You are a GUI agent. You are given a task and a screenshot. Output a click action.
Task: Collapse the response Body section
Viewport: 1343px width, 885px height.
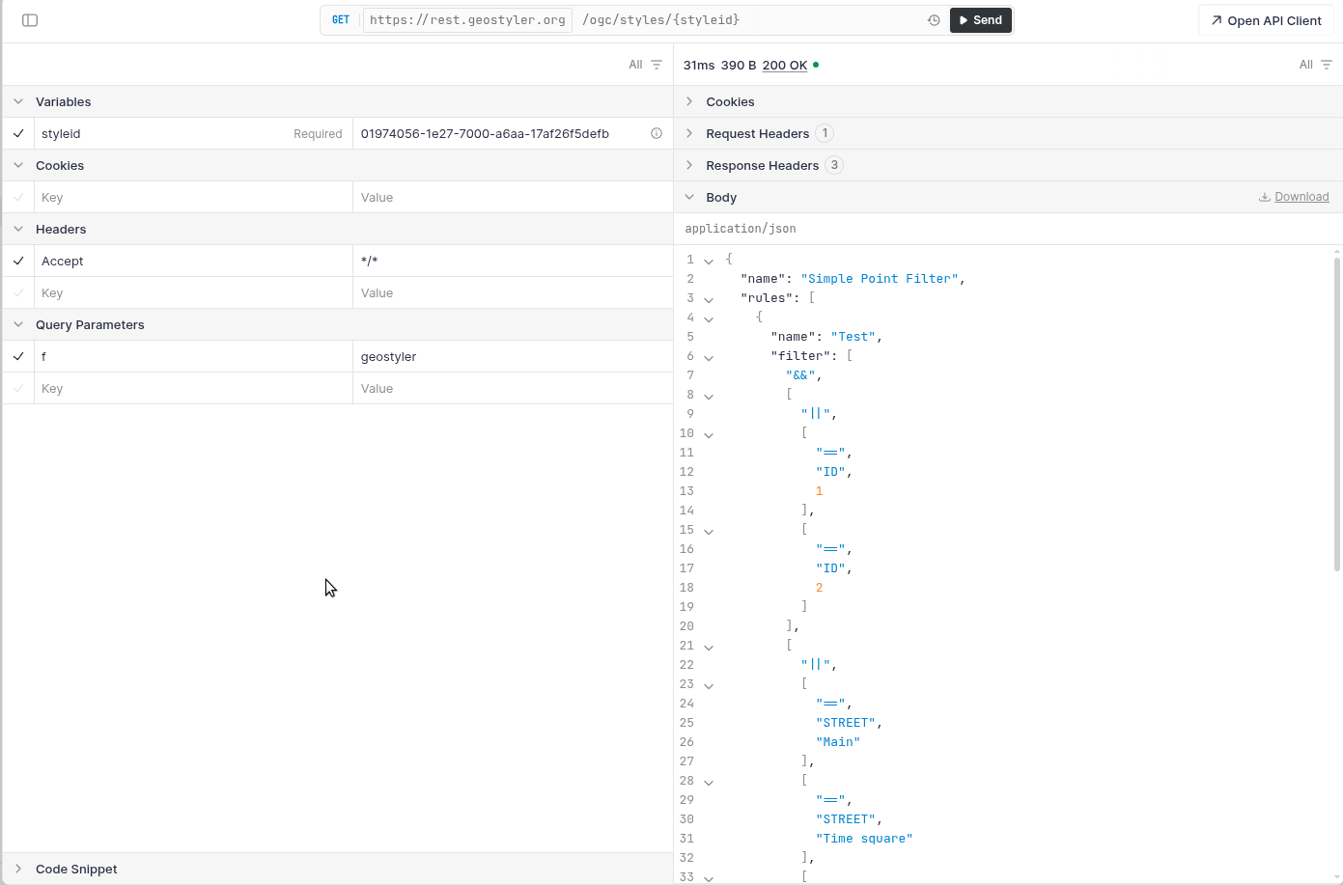(x=689, y=197)
